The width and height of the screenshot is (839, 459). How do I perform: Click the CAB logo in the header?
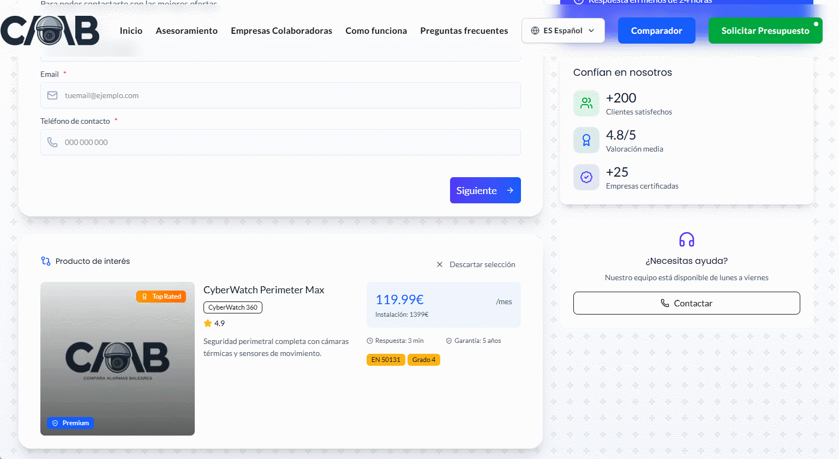click(50, 31)
